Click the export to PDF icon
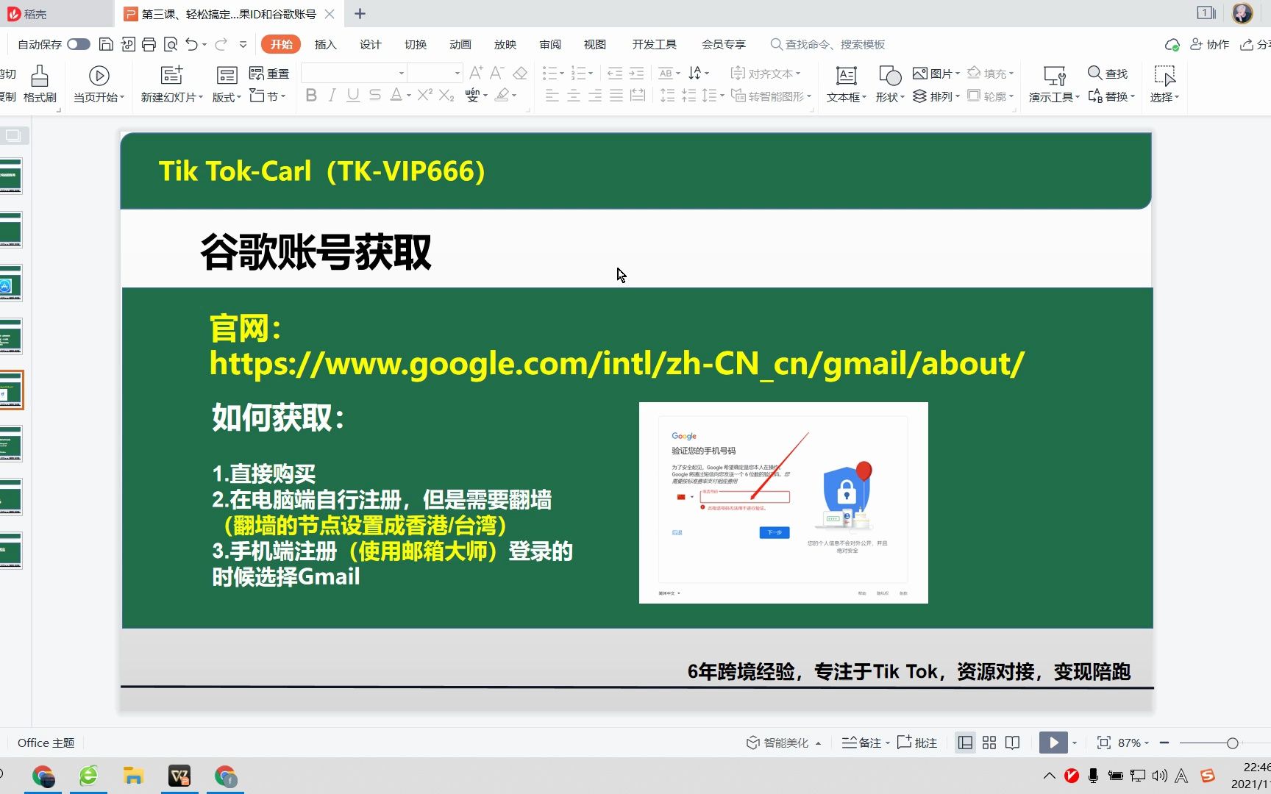Image resolution: width=1271 pixels, height=794 pixels. 128,44
